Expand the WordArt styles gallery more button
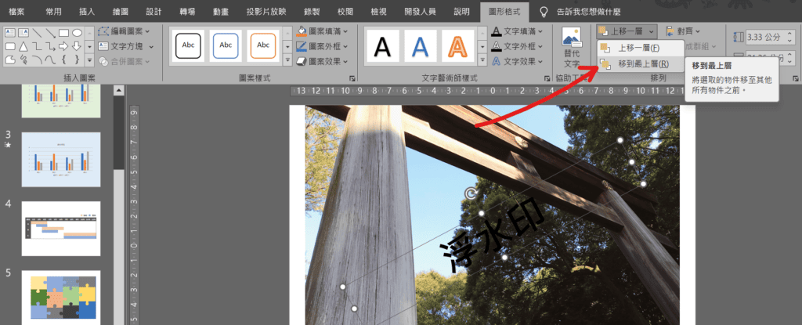This screenshot has height=325, width=802. pos(482,60)
